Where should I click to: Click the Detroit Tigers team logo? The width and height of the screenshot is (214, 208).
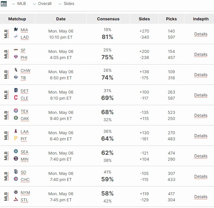[16, 90]
